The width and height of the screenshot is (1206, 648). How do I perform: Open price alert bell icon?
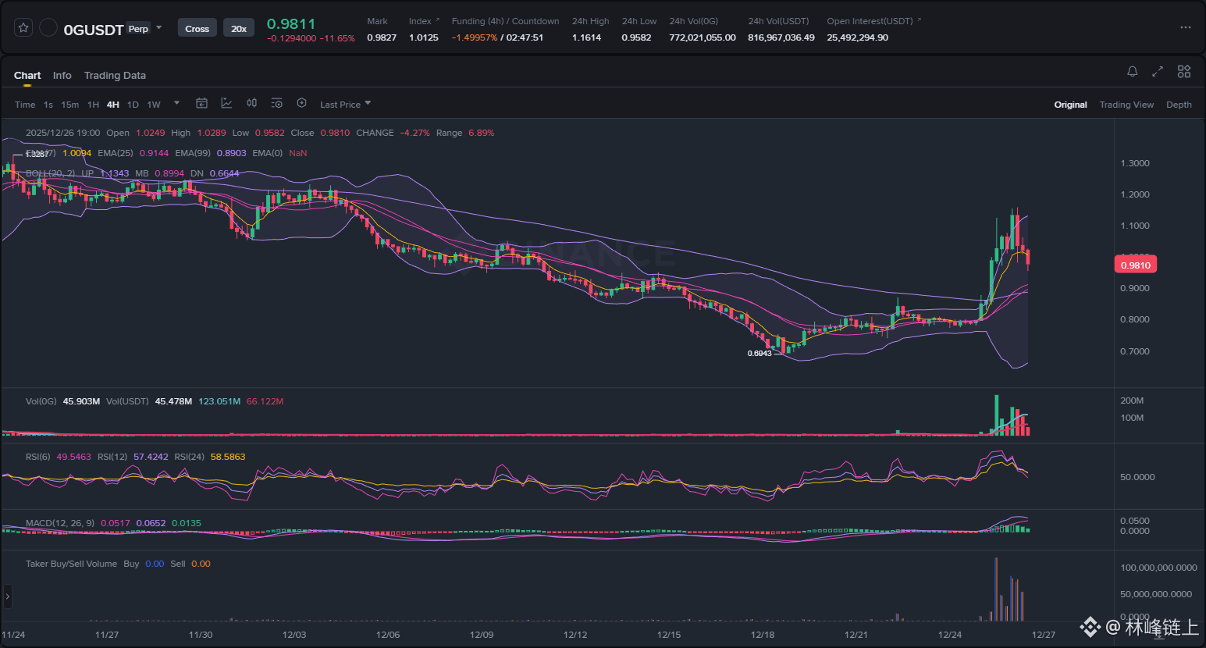point(1132,72)
